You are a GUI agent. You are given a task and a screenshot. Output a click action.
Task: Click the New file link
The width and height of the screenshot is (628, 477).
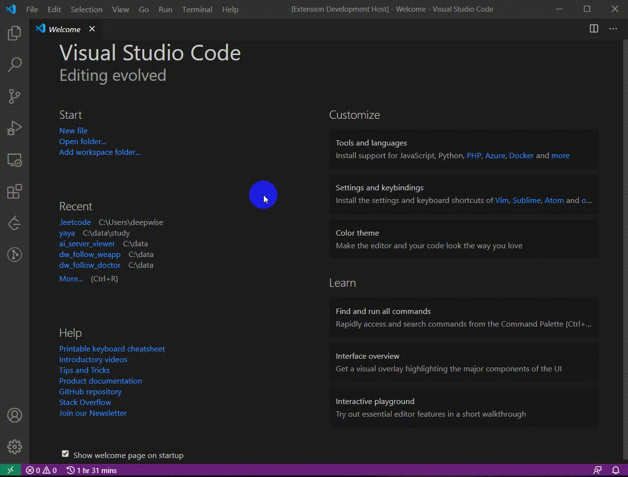[73, 130]
